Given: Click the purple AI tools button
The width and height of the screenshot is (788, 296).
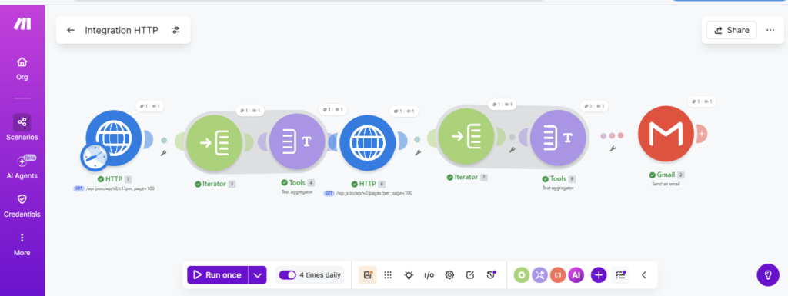Looking at the screenshot, I should (576, 275).
